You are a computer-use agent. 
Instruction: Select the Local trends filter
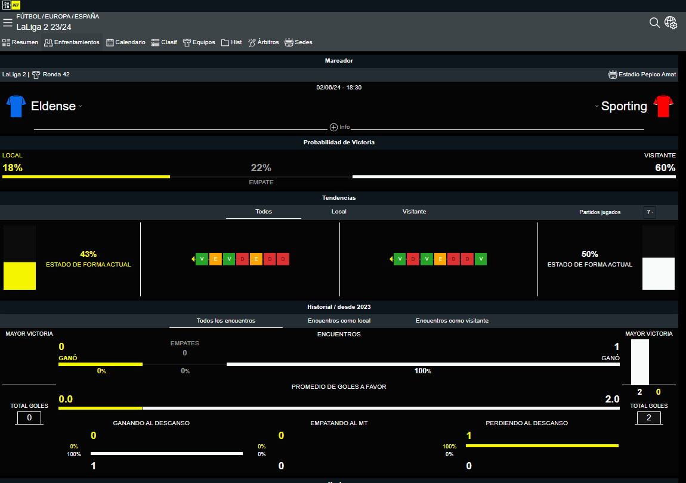click(339, 212)
